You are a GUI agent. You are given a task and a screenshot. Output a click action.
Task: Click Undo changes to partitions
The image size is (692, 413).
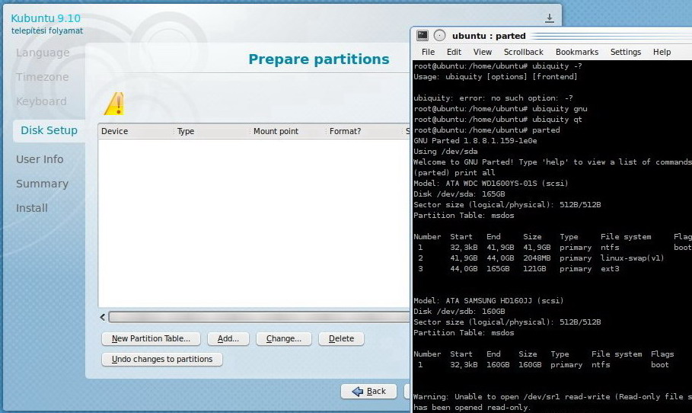point(162,359)
